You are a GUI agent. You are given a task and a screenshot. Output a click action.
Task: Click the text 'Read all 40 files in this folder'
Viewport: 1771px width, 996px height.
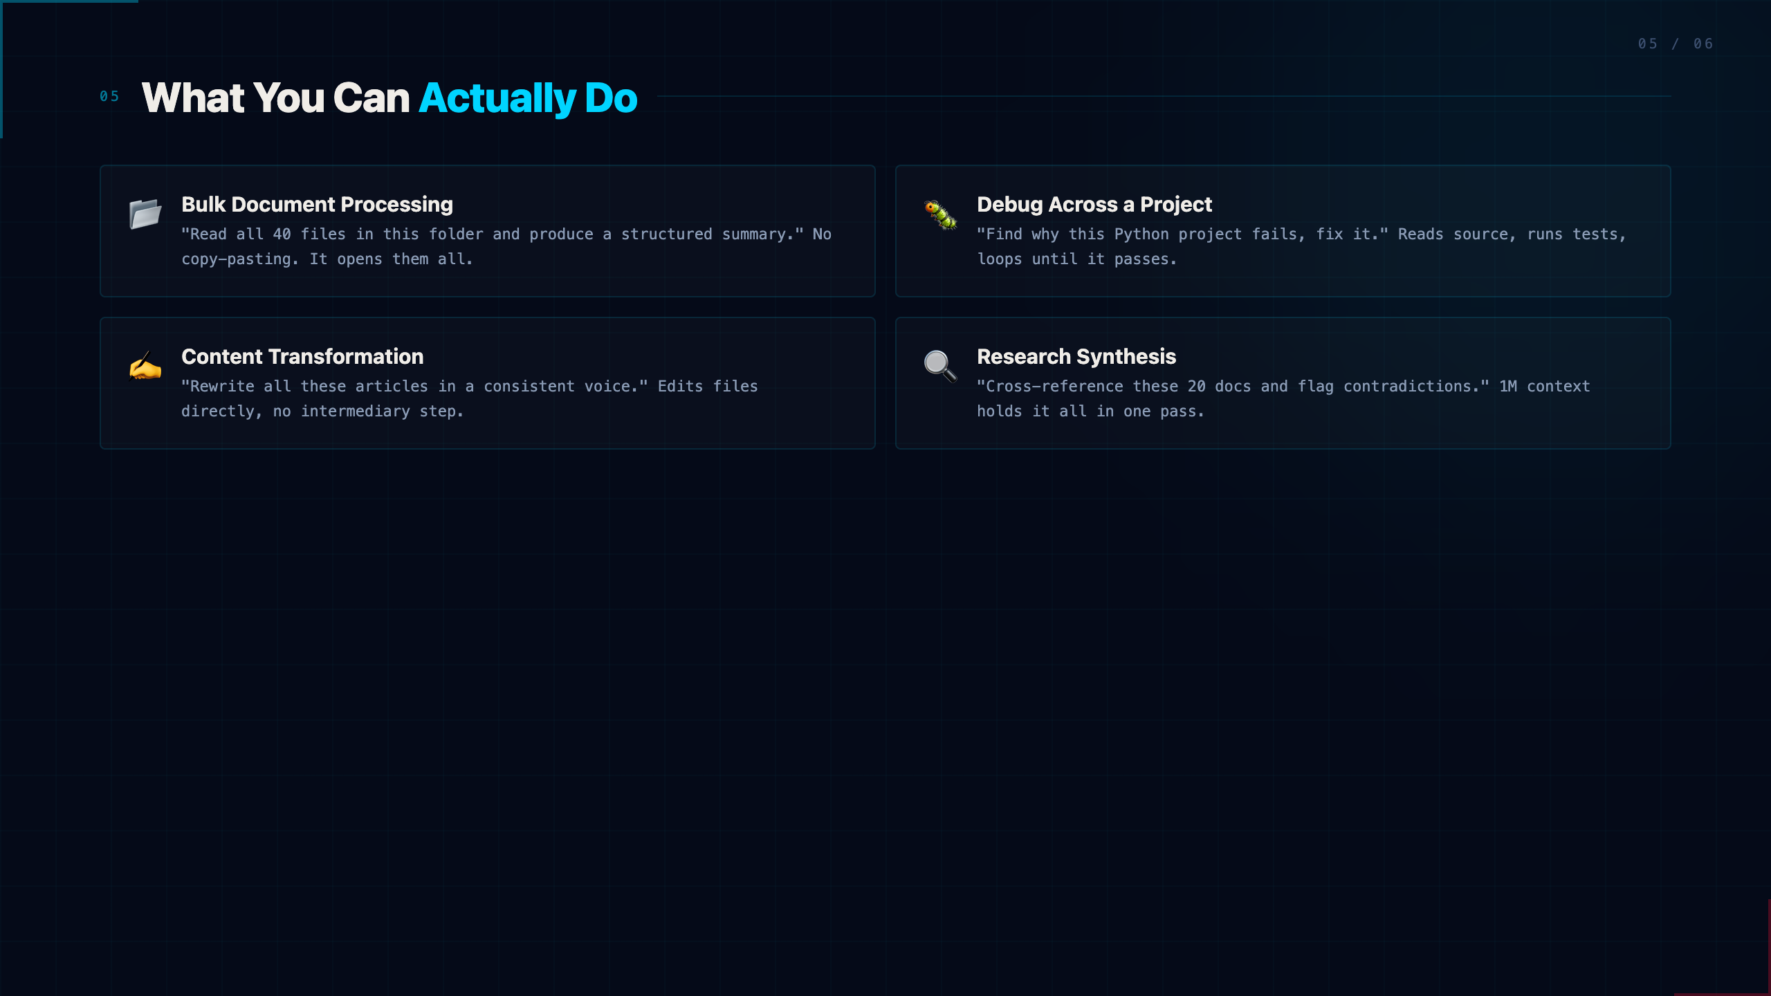(x=336, y=234)
